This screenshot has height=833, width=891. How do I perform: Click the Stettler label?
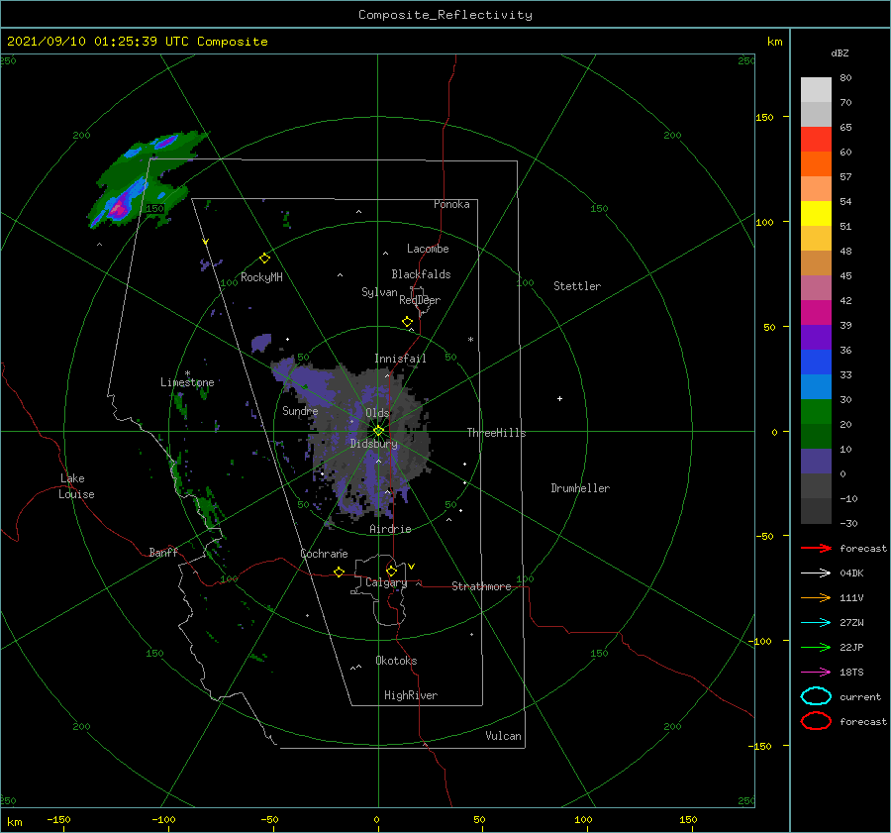(577, 286)
